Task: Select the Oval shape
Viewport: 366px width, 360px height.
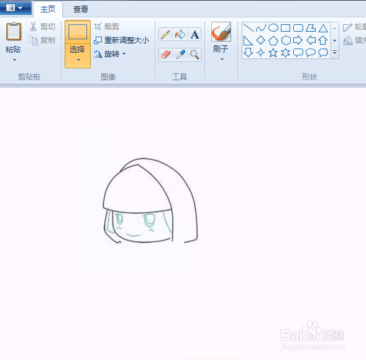Action: 273,28
